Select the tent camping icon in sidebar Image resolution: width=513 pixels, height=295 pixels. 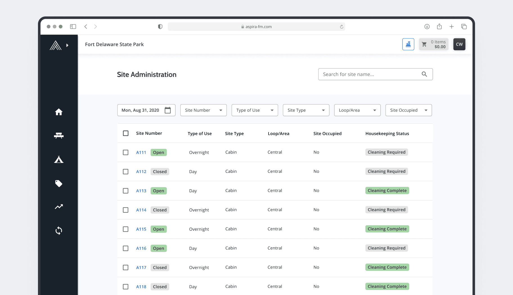[58, 159]
